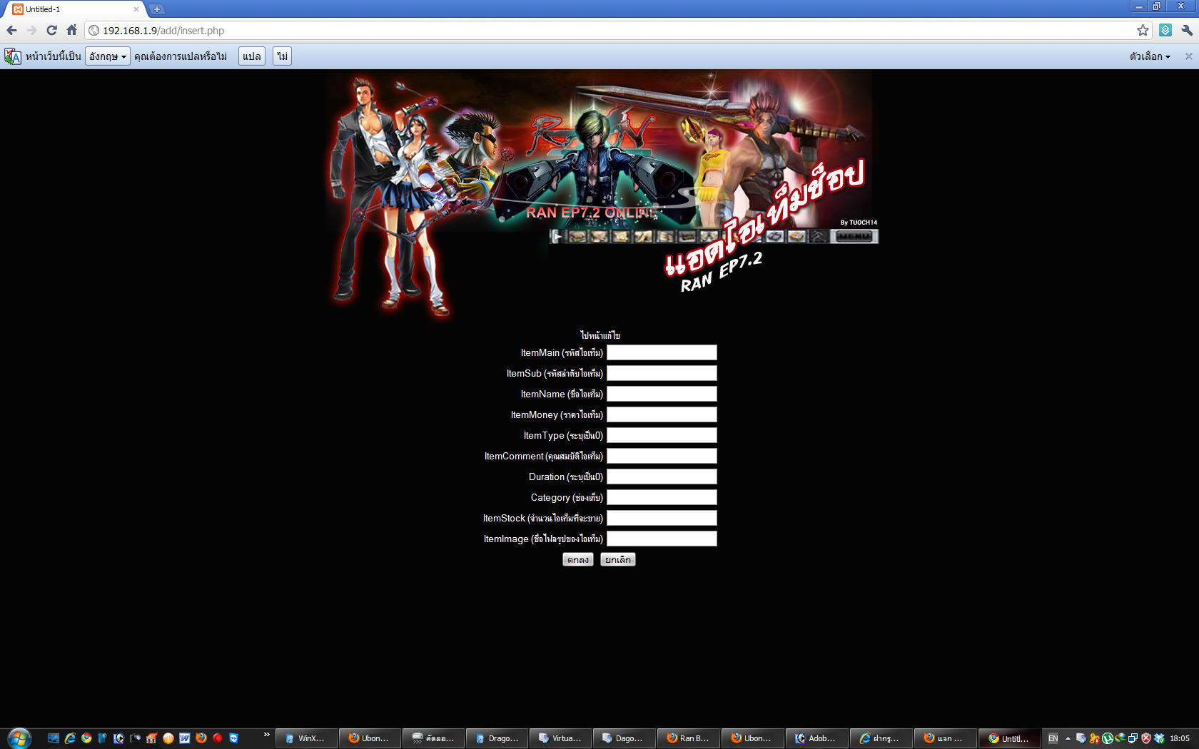Bookmark this page with the star
The image size is (1199, 749).
[x=1143, y=30]
